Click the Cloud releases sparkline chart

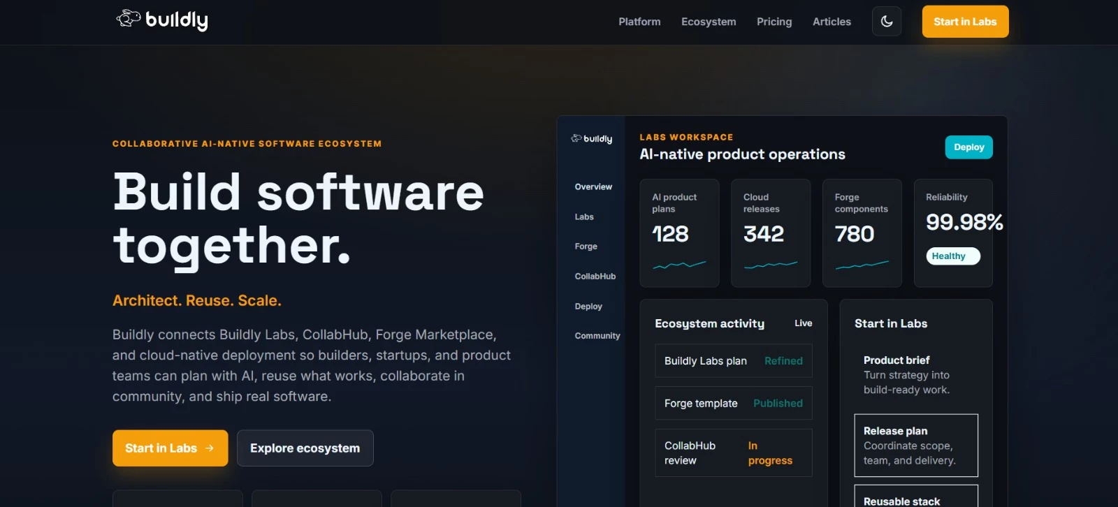coord(771,265)
